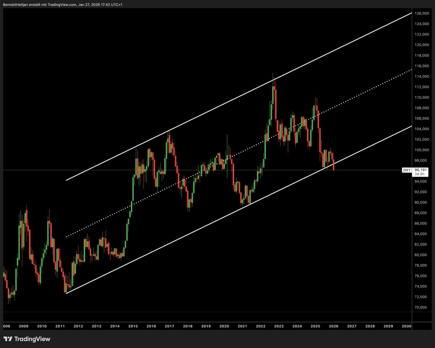Click the 2017 year on time axis
The width and height of the screenshot is (435, 348).
pyautogui.click(x=169, y=326)
